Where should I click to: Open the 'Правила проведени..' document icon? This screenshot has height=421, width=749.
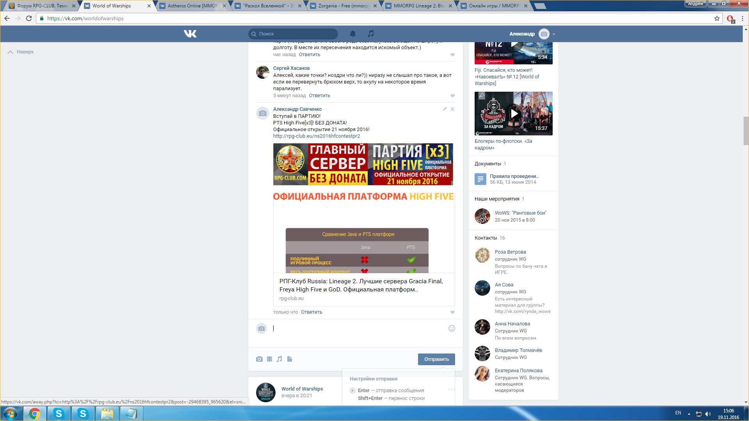[x=480, y=179]
